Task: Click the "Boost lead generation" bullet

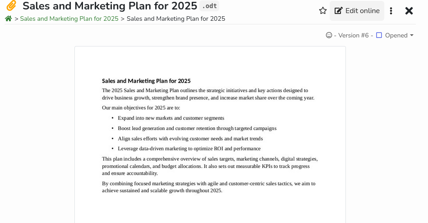Action: (x=197, y=128)
